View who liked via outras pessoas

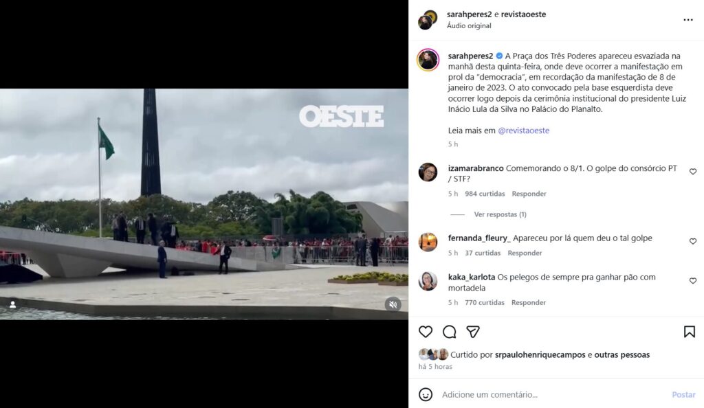pyautogui.click(x=621, y=354)
